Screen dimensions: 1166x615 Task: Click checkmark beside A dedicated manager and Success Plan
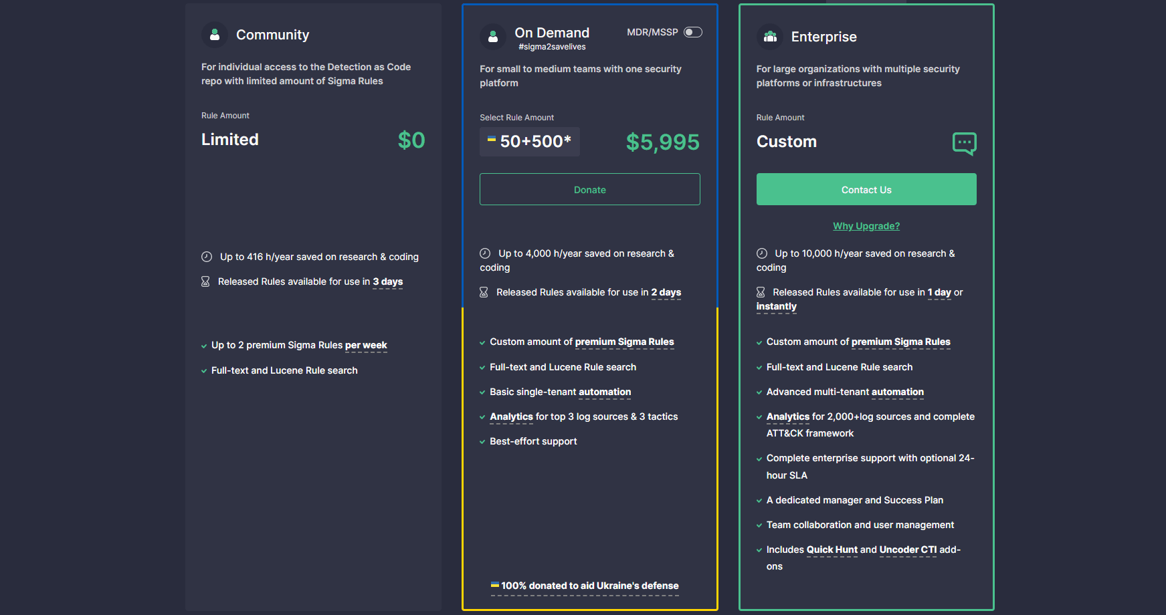click(x=759, y=501)
